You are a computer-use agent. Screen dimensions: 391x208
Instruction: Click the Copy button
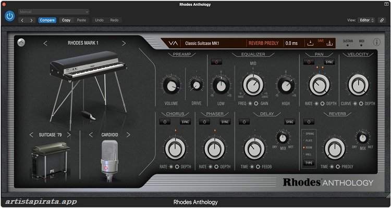point(66,20)
